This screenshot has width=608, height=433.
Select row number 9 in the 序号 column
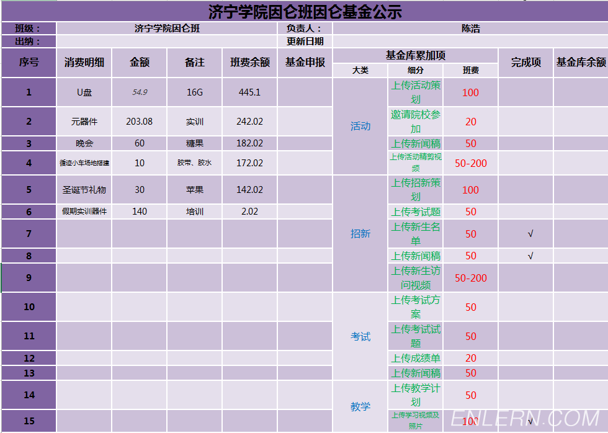tap(29, 278)
